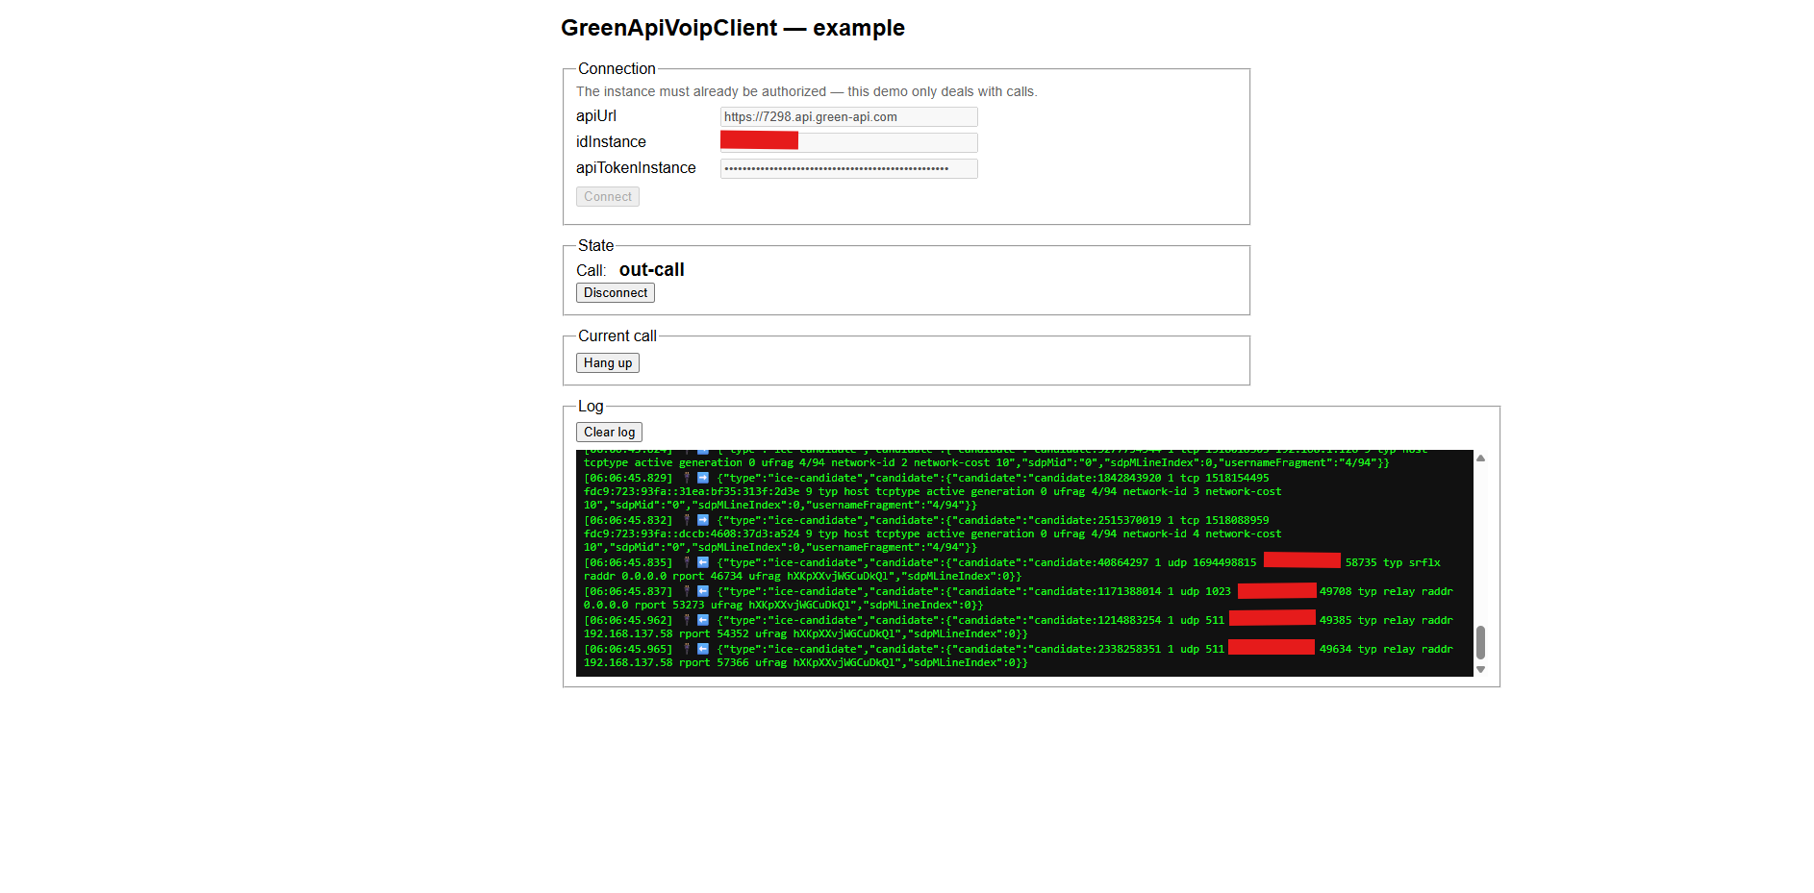Click the [06:06:45.832] log timestamp

point(628,520)
